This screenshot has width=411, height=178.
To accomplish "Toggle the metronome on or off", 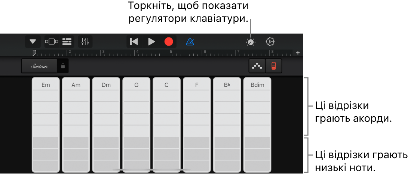I will 190,42.
